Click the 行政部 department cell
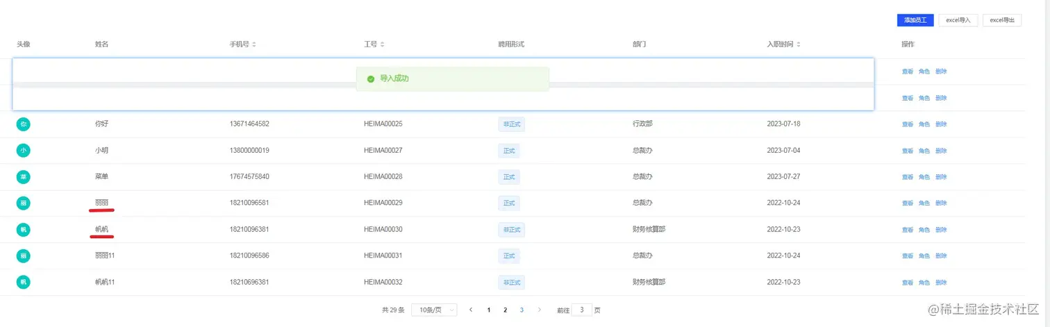This screenshot has width=1050, height=327. tap(642, 124)
